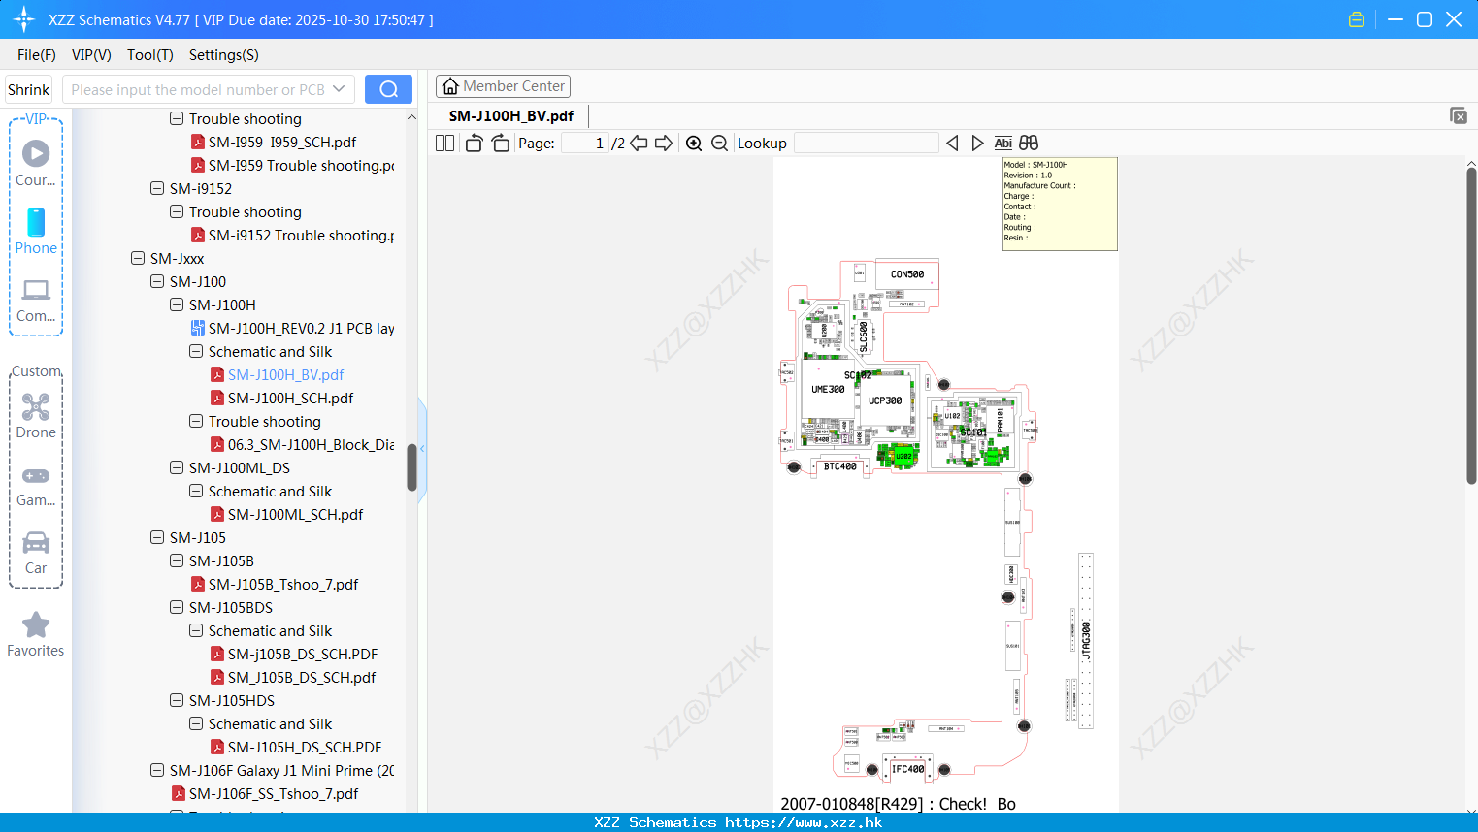Viewport: 1478px width, 832px height.
Task: Select the Game console category icon
Action: click(x=36, y=485)
